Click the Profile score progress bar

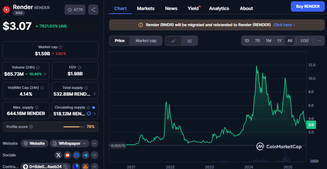(74, 127)
